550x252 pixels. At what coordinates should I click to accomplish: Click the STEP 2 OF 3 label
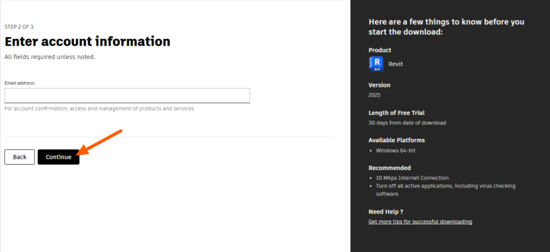pos(19,27)
